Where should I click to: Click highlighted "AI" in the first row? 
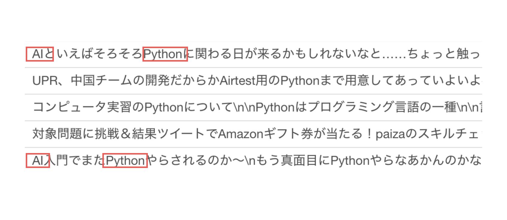pyautogui.click(x=38, y=54)
